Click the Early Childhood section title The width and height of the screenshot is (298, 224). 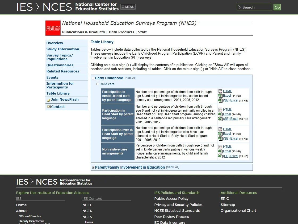coord(109,78)
